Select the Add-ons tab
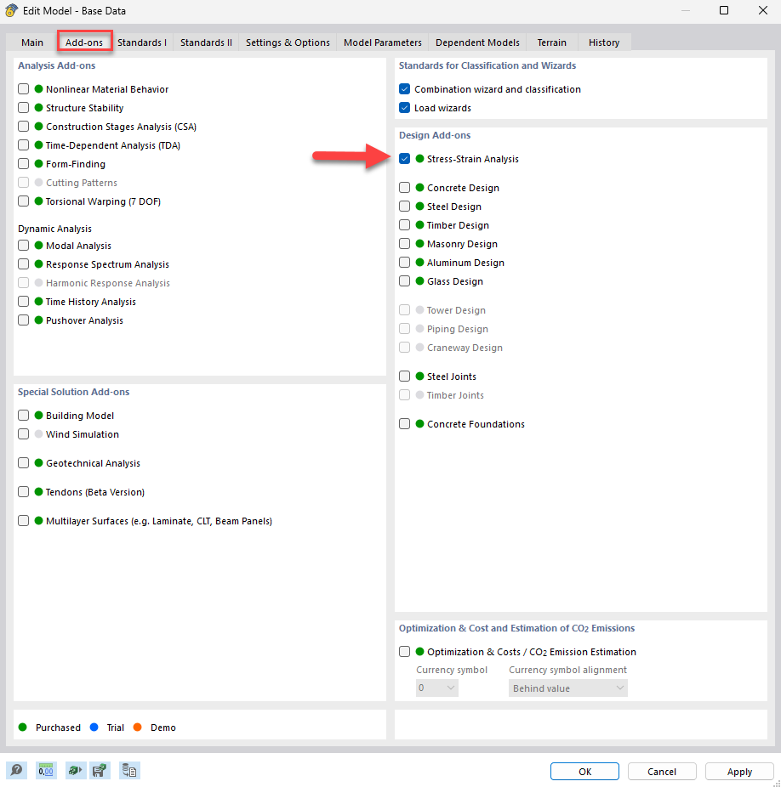Image resolution: width=781 pixels, height=787 pixels. pos(84,42)
